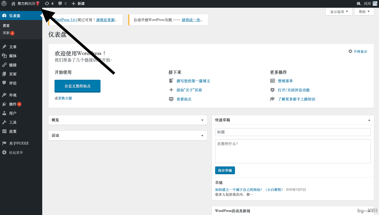Click the plus icon beside 新建
The image size is (379, 215).
tap(74, 3)
